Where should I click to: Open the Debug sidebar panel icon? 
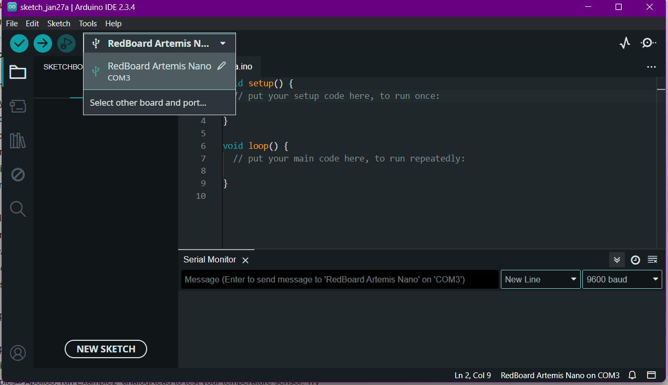(18, 175)
